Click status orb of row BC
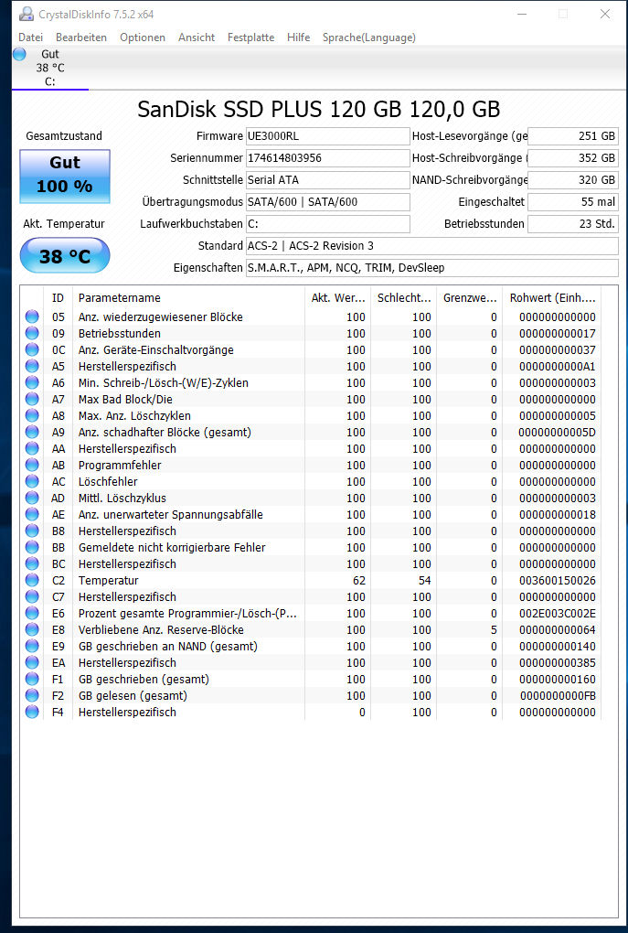This screenshot has width=628, height=933. pos(31,564)
